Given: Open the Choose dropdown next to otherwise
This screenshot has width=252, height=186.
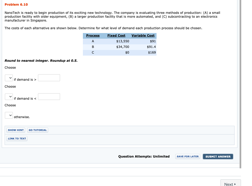Looking at the screenshot, I should click(8, 115).
